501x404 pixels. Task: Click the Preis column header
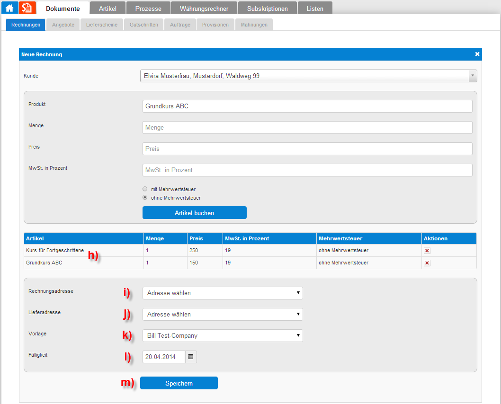coord(205,238)
